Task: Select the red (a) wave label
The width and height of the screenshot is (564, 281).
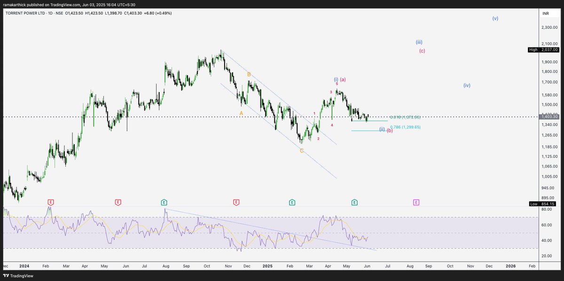Action: [343, 79]
